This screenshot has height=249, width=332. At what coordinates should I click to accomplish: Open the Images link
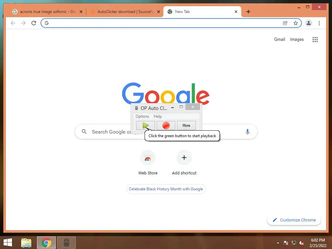(297, 39)
